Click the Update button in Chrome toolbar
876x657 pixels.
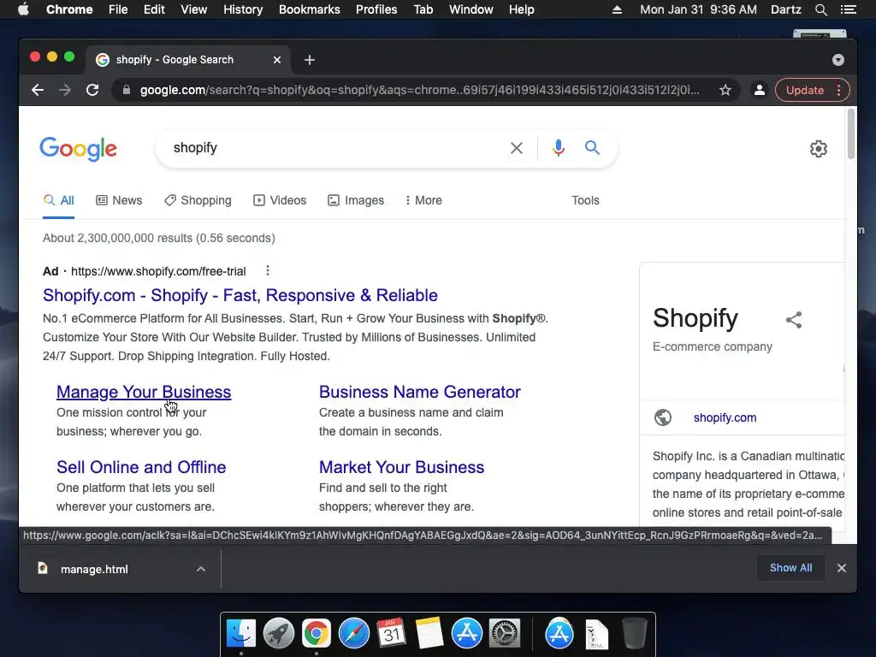(x=804, y=90)
